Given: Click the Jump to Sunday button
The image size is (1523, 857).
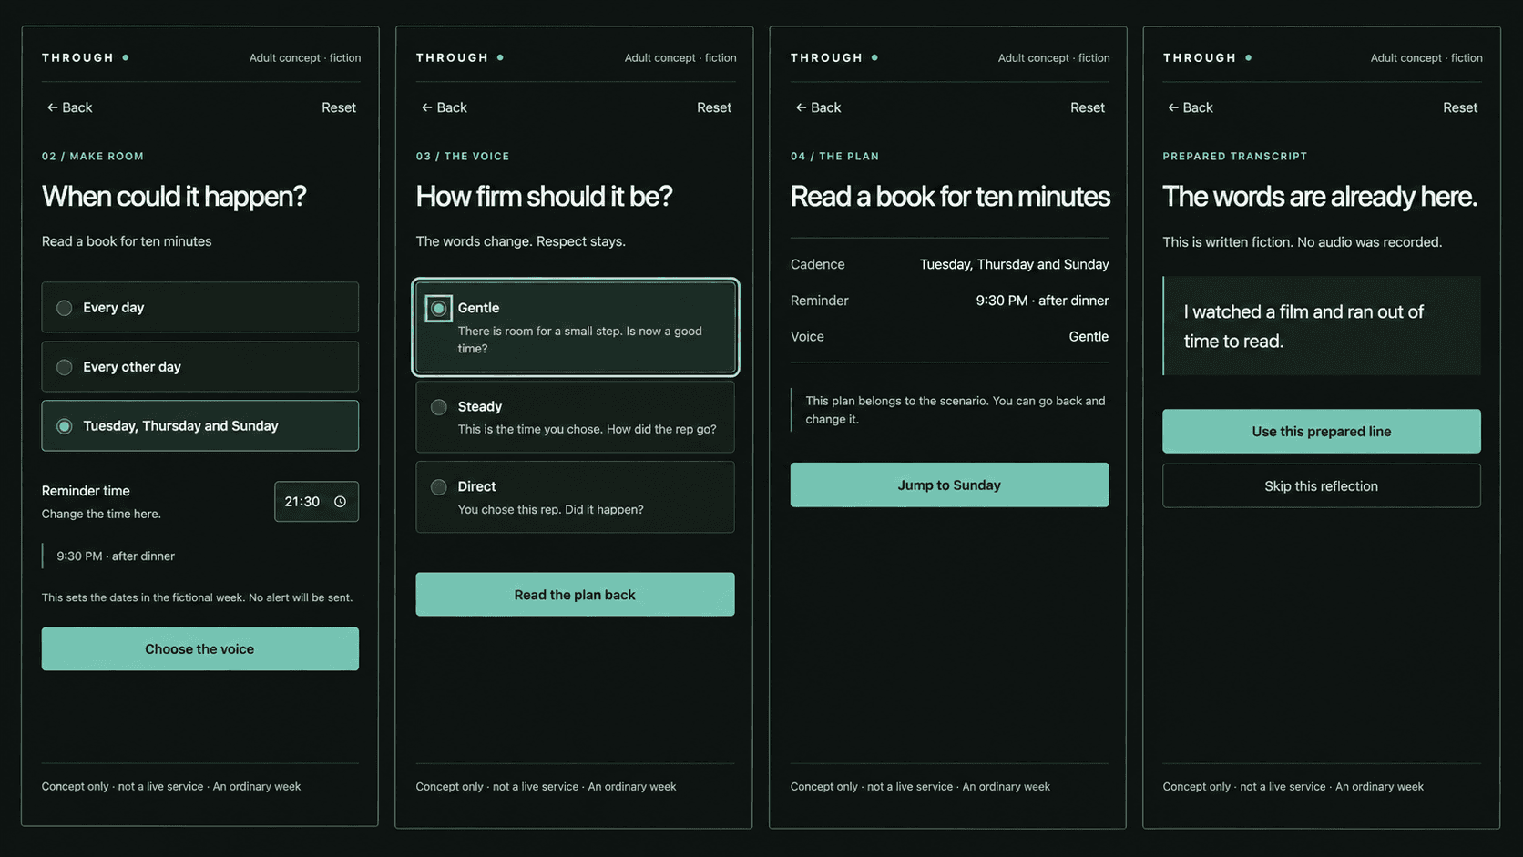Looking at the screenshot, I should 949,485.
